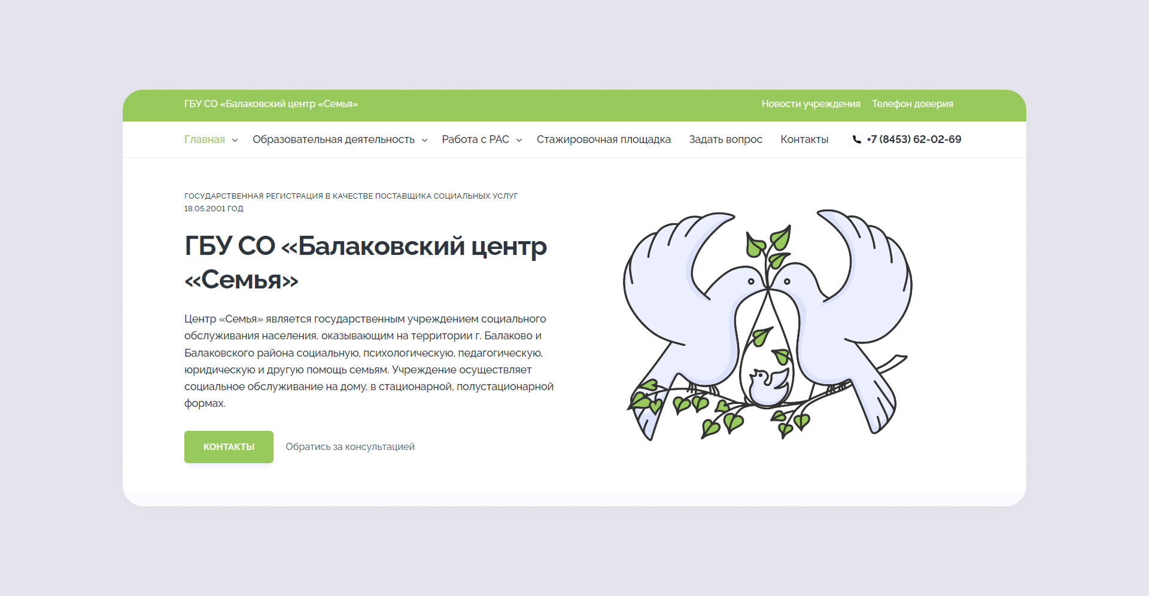Expand the Главная dropdown chevron
This screenshot has width=1149, height=596.
click(235, 140)
